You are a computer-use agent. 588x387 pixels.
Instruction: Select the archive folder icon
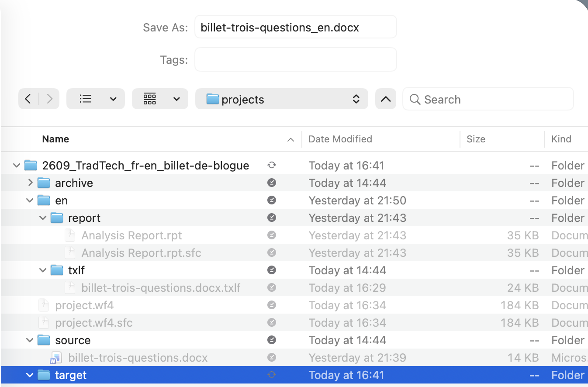(x=44, y=183)
